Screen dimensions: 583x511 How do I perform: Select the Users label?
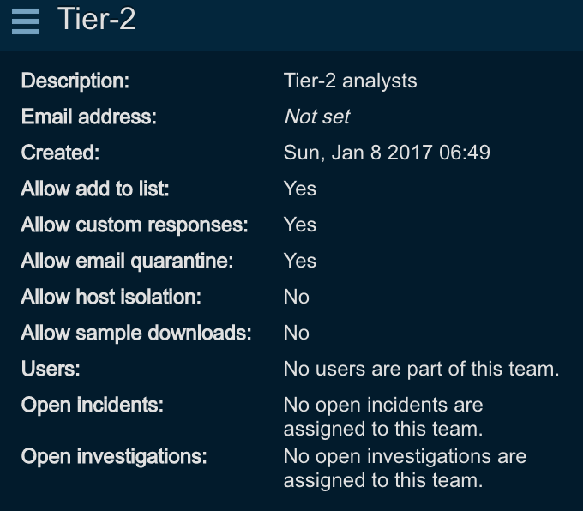tap(51, 370)
